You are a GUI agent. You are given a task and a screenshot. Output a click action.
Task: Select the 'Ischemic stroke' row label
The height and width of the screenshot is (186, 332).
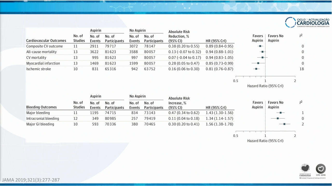39,69
